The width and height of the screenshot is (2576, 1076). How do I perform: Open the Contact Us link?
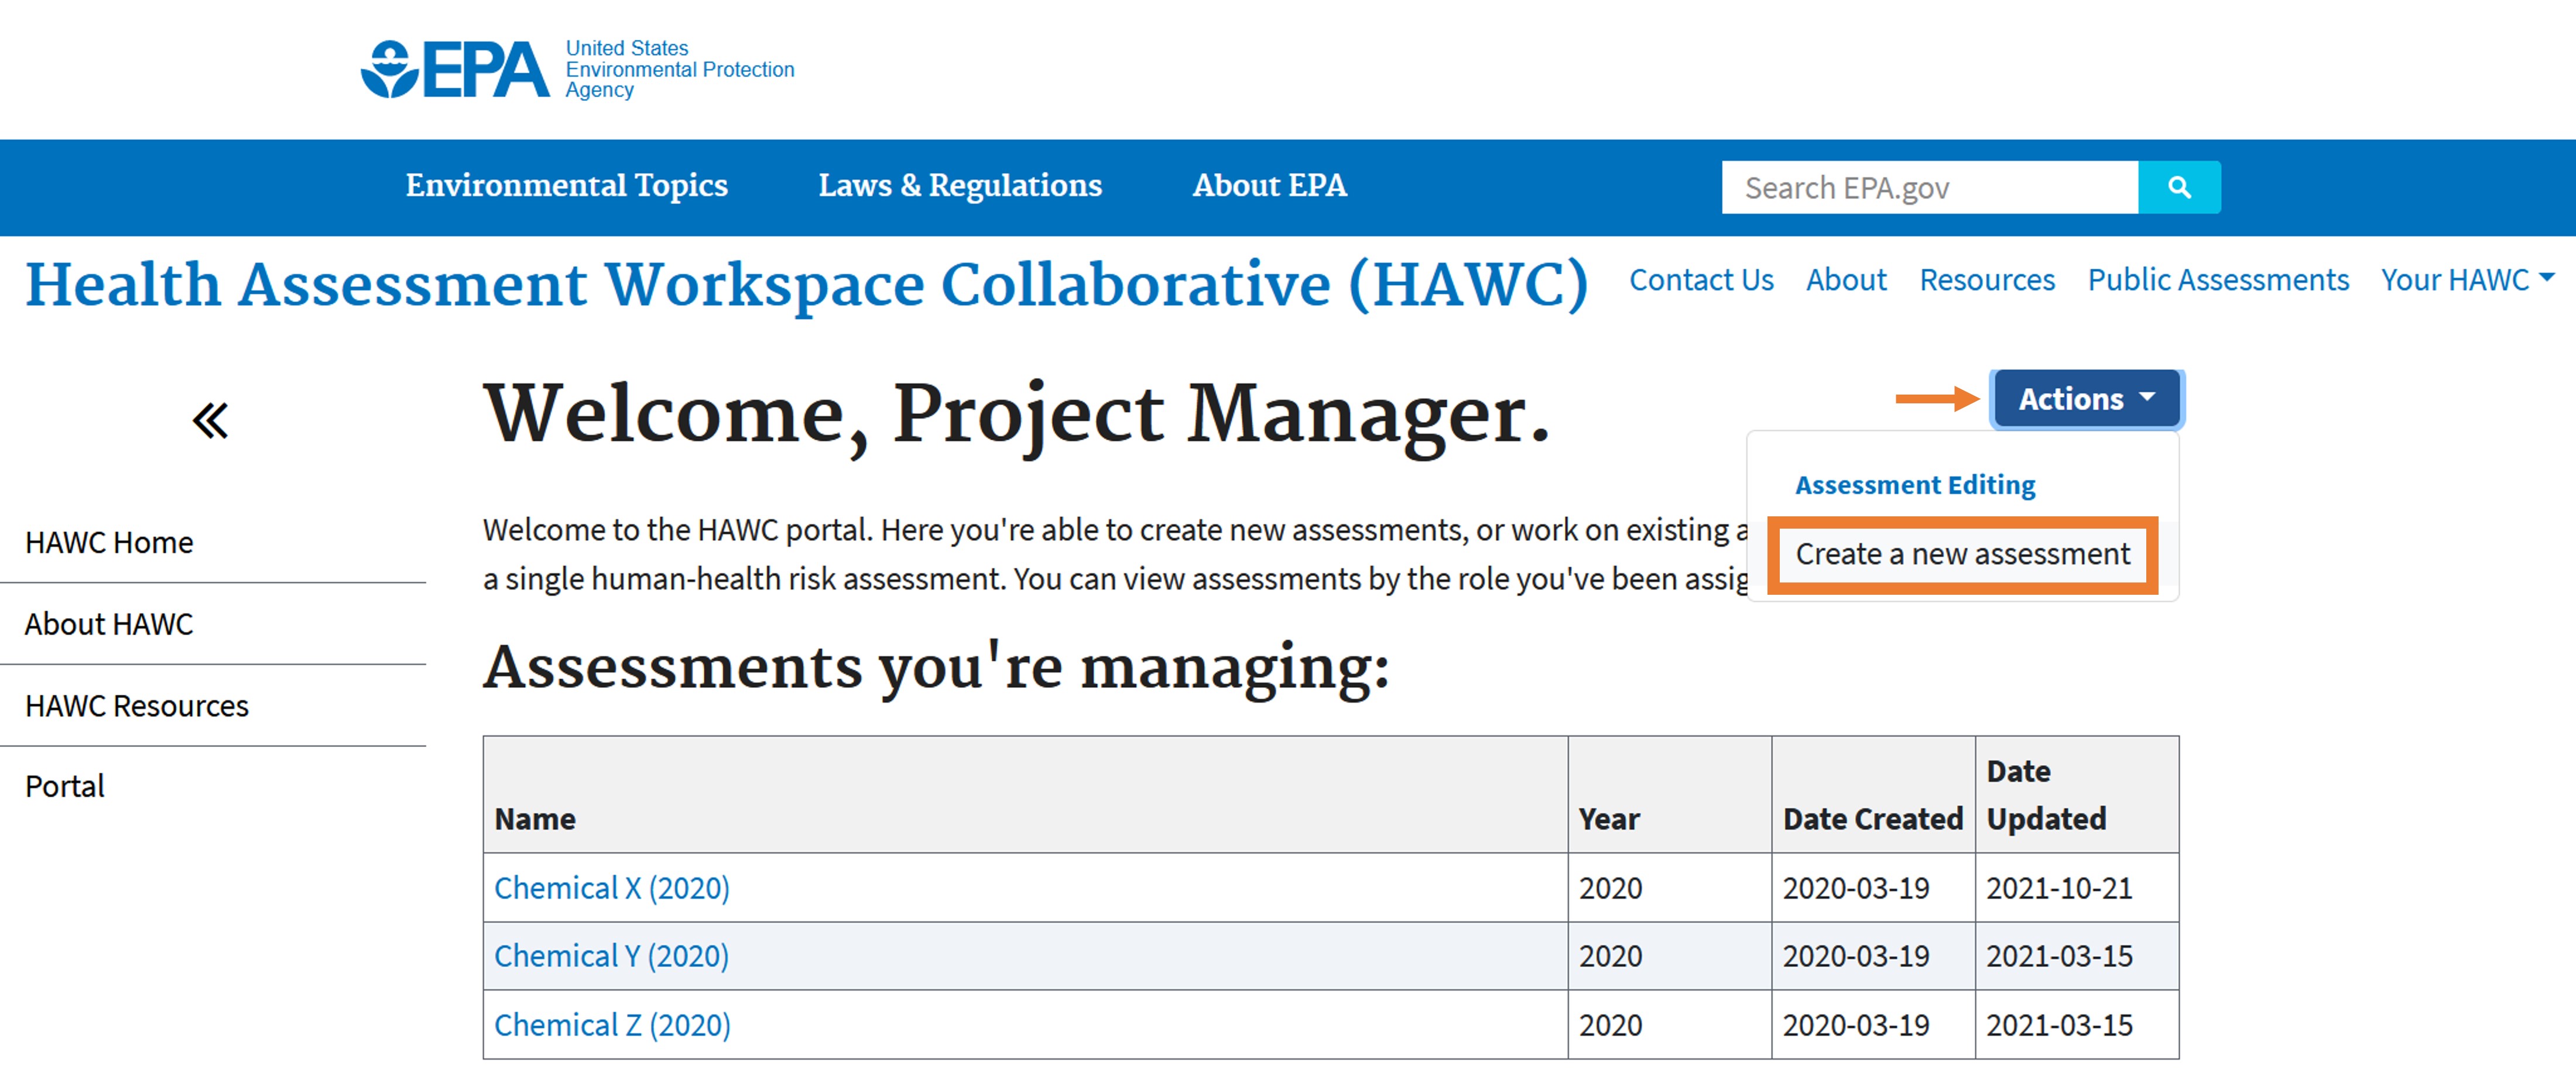[x=1700, y=280]
